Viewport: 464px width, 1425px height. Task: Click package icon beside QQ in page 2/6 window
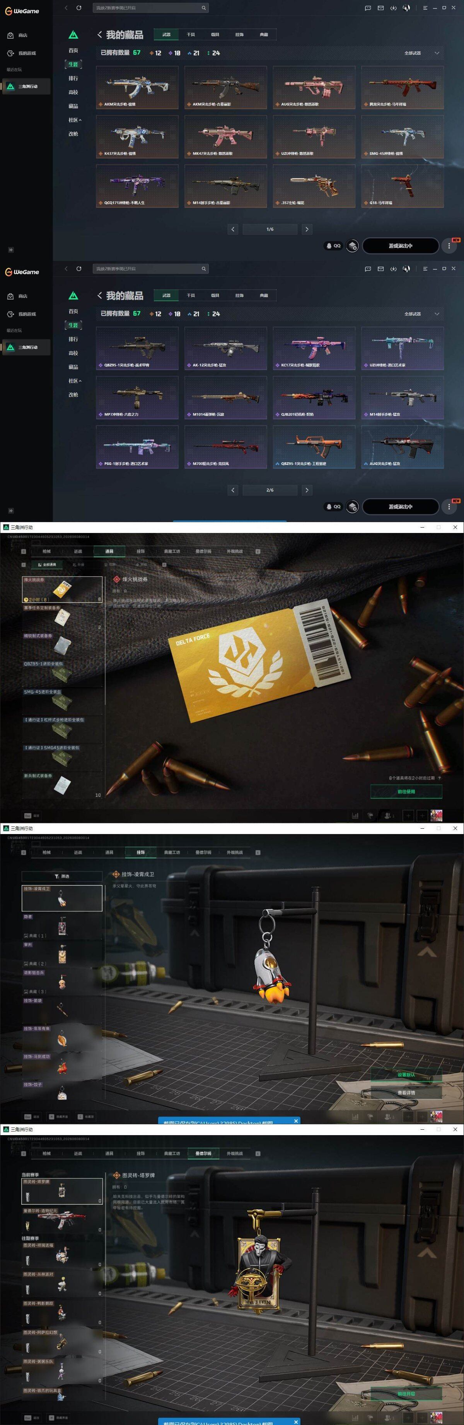352,507
